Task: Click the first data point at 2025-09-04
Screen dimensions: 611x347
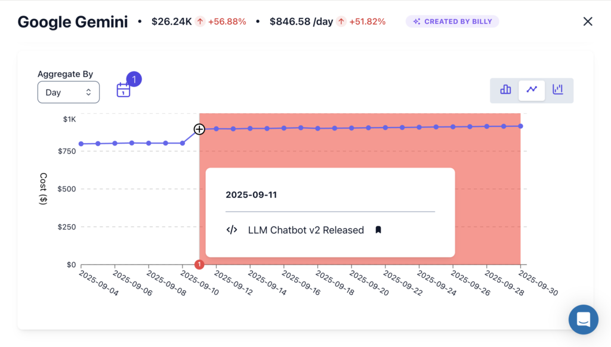Action: pyautogui.click(x=81, y=144)
